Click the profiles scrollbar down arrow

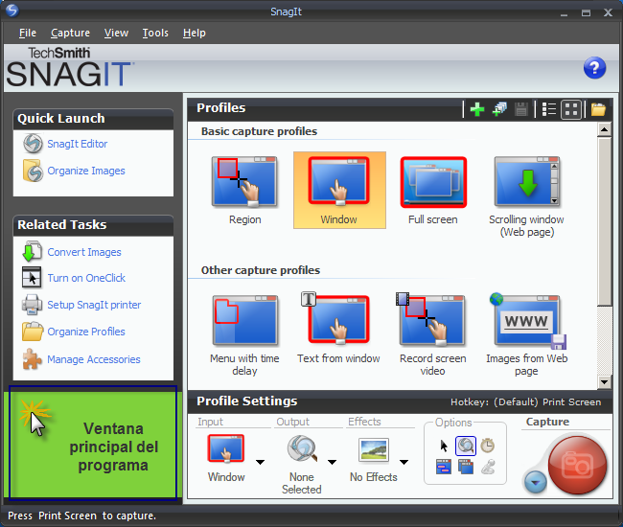[x=605, y=382]
